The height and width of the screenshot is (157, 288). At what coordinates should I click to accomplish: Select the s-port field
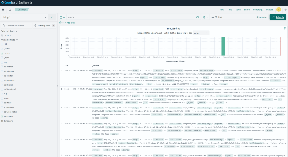coord(7,98)
